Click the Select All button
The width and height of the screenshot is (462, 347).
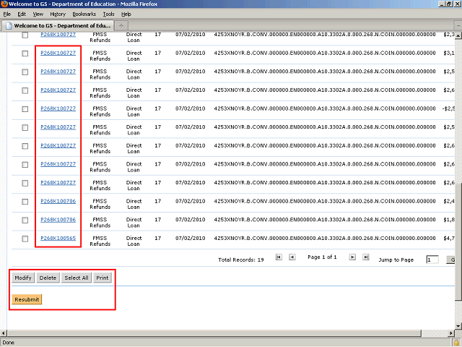pyautogui.click(x=76, y=278)
